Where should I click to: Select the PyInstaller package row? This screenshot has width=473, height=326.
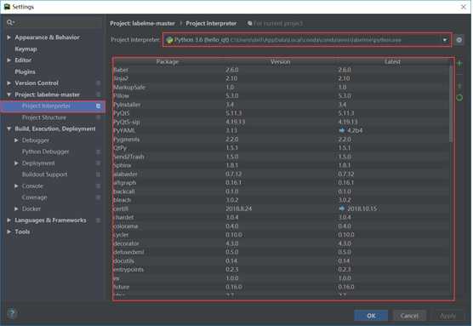coord(281,105)
